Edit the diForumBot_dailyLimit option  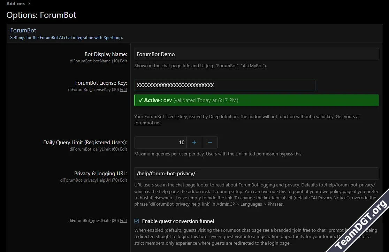tap(123, 149)
